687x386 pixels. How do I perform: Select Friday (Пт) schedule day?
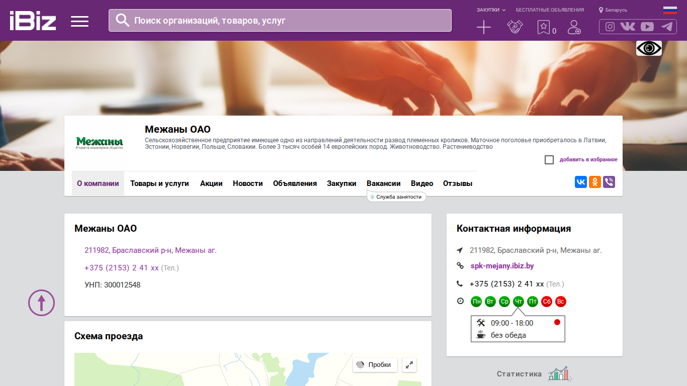tap(533, 302)
